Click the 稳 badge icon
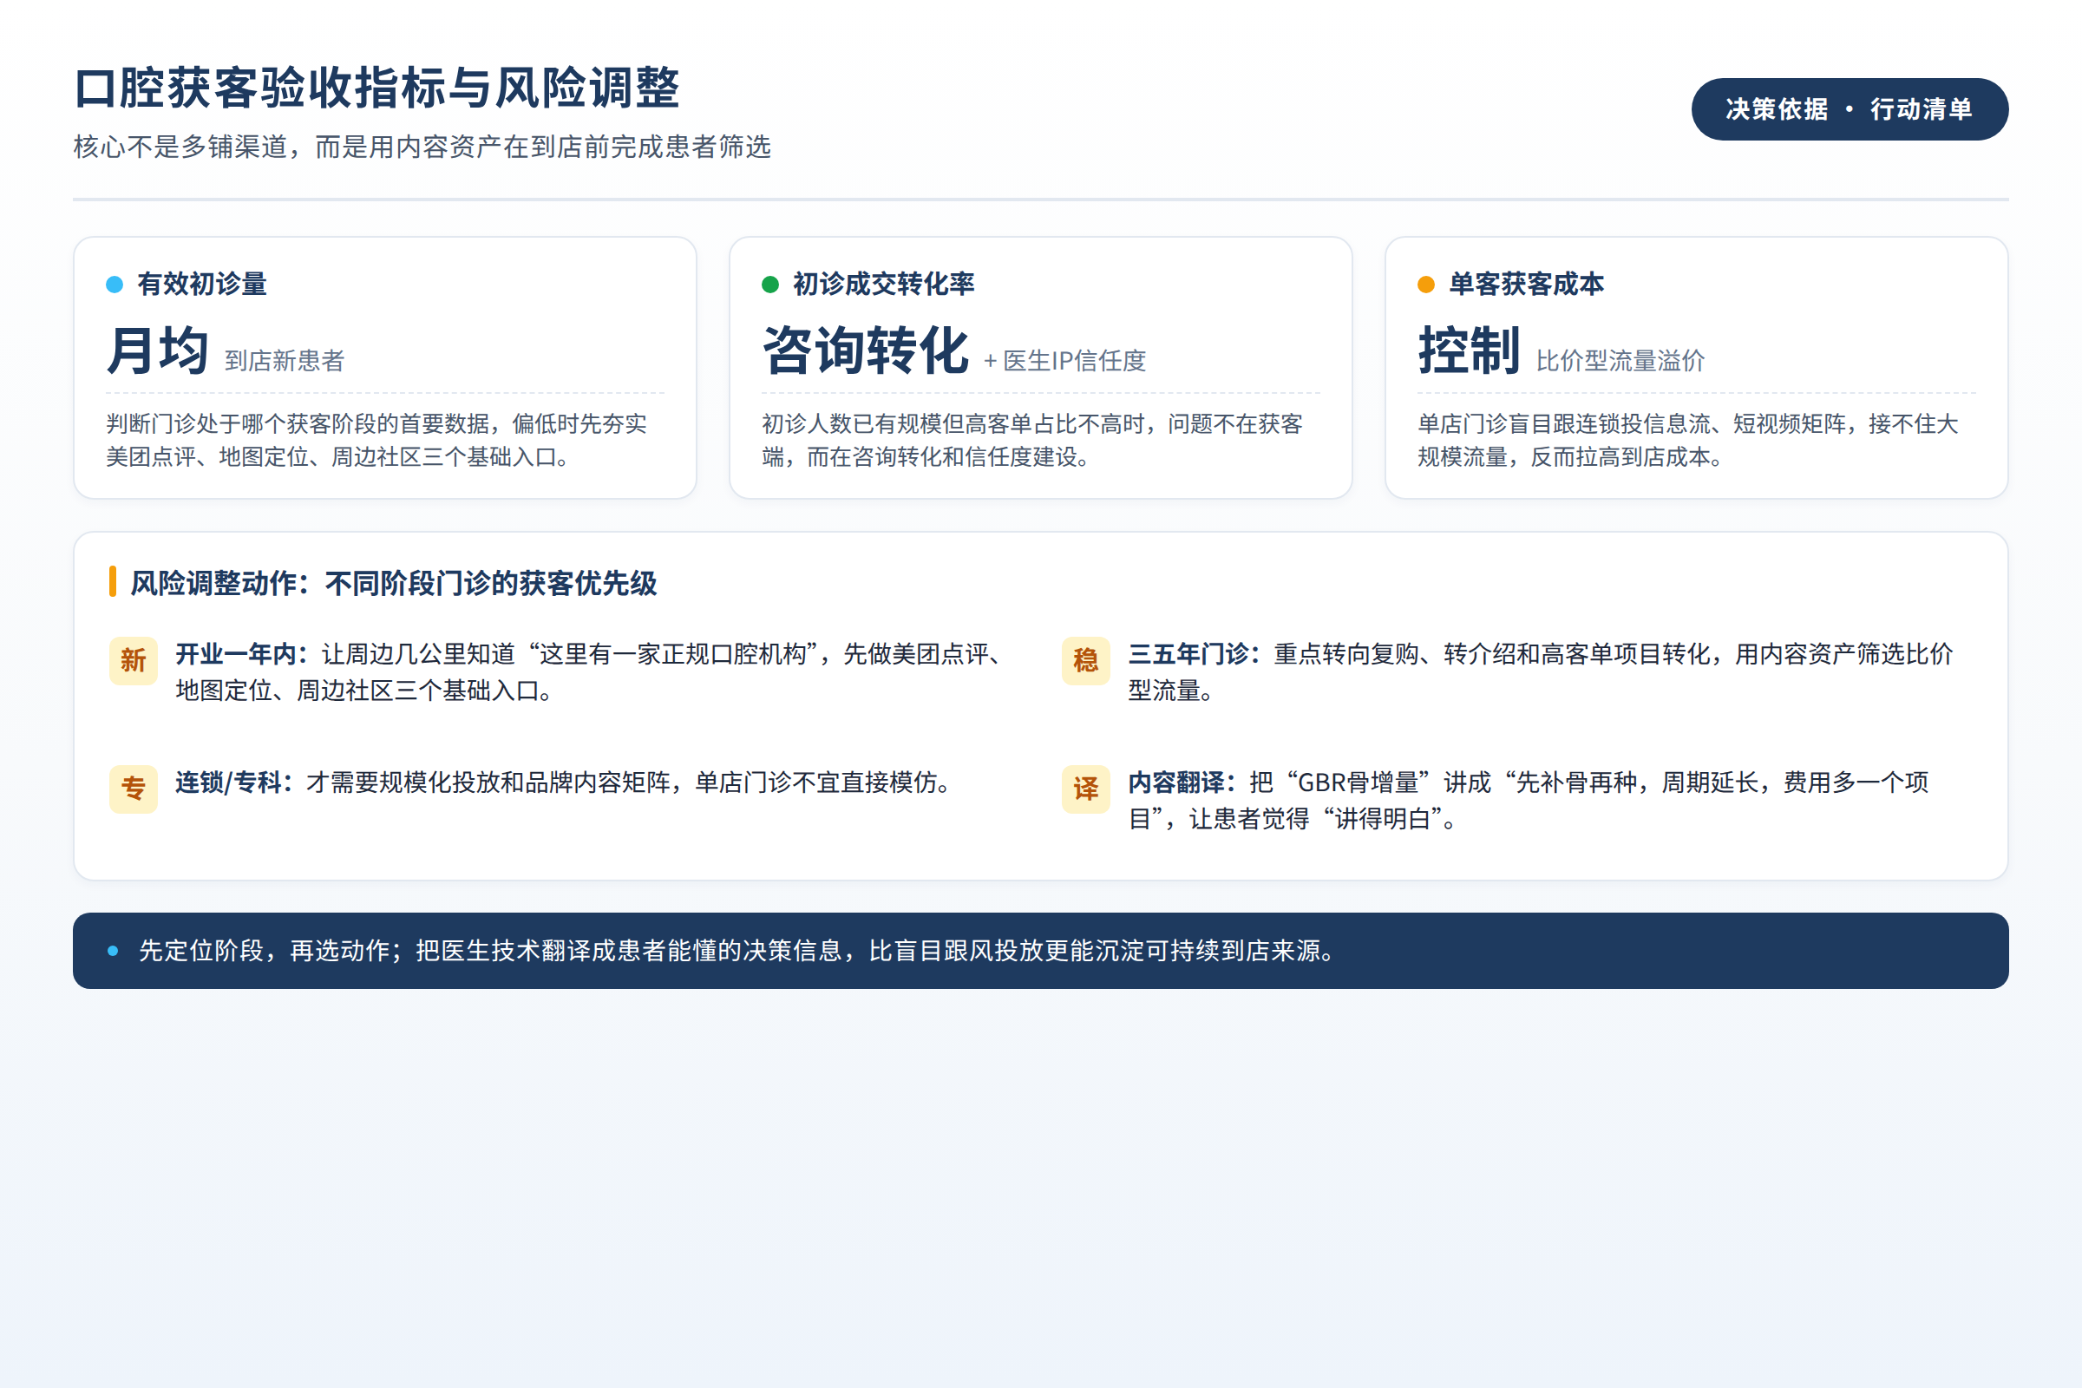The width and height of the screenshot is (2082, 1388). pos(1085,660)
